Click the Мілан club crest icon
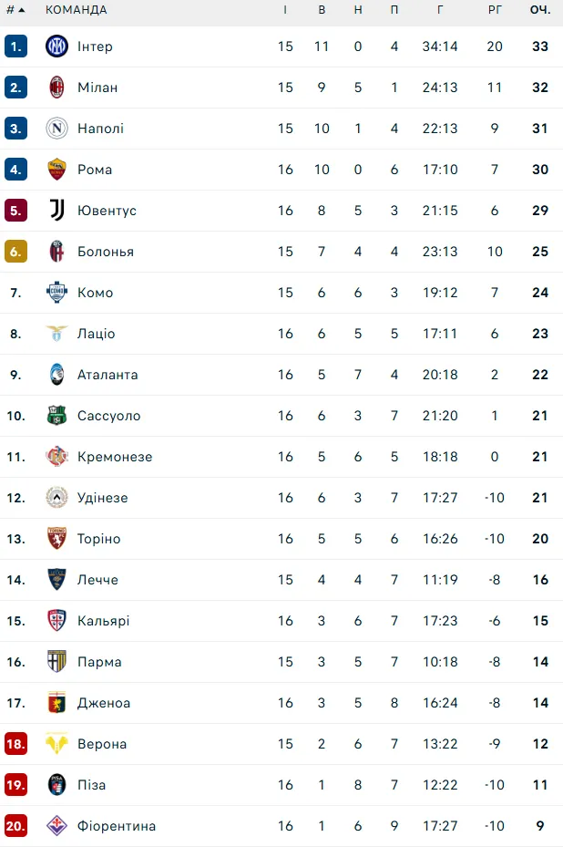Screen dimensions: 563x847 [x=57, y=88]
